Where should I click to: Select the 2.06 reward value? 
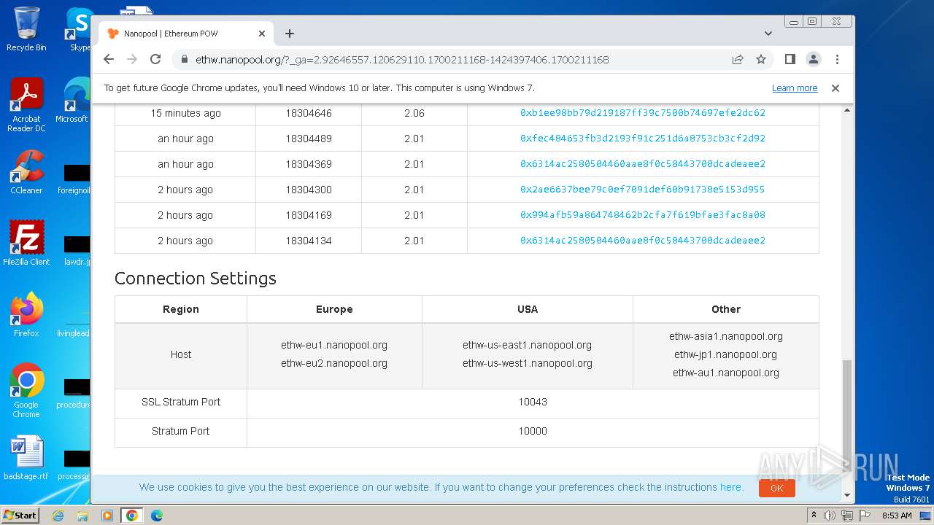click(414, 113)
